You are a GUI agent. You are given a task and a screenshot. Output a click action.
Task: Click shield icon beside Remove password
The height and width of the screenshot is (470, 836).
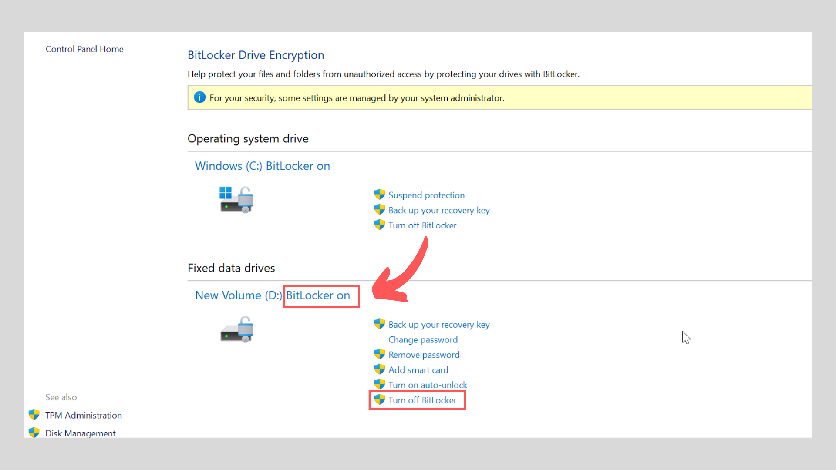379,354
